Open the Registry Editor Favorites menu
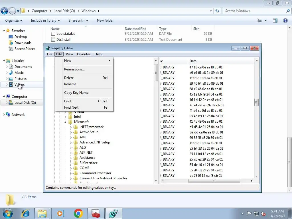Image resolution: width=292 pixels, height=219 pixels. click(x=84, y=54)
